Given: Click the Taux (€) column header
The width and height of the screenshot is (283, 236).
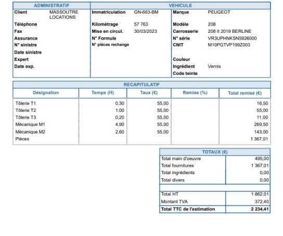Looking at the screenshot, I should (x=149, y=93).
